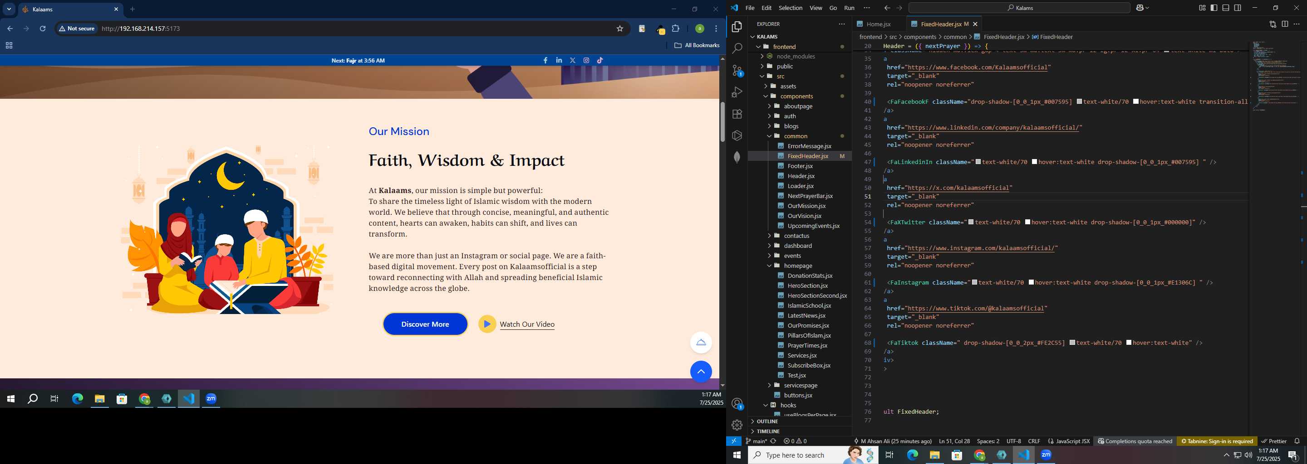Click Discover More button
This screenshot has height=464, width=1307.
pyautogui.click(x=425, y=324)
